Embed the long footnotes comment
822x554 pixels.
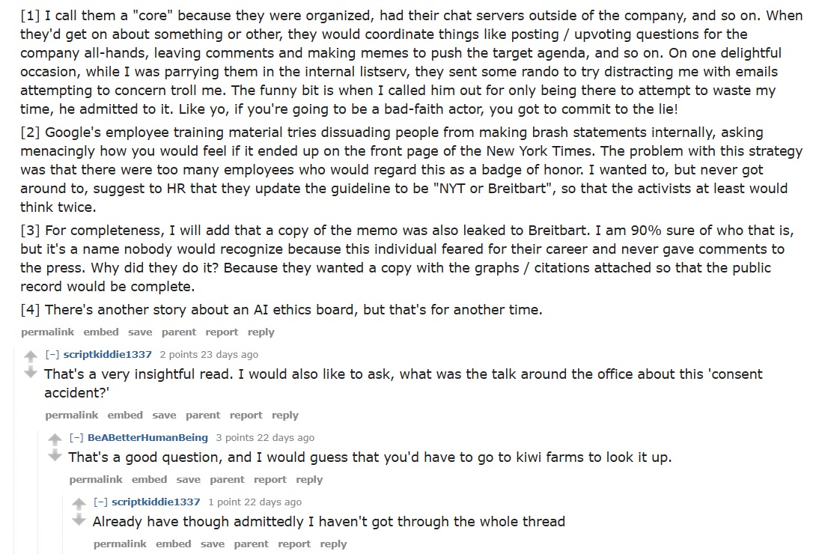101,332
